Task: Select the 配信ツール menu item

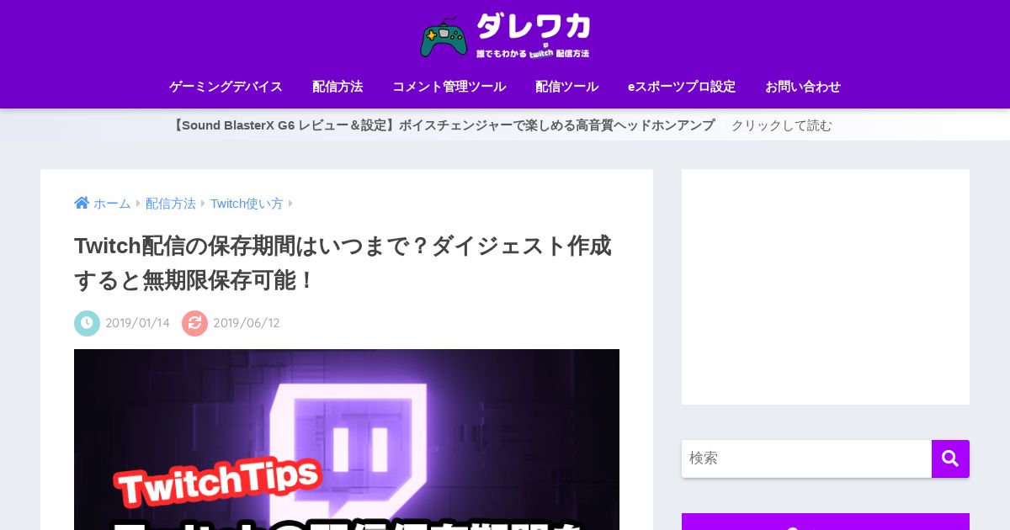Action: 566,87
